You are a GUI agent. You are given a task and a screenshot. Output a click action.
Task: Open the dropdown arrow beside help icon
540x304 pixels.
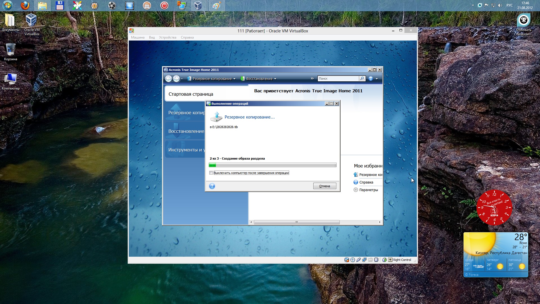click(x=377, y=79)
